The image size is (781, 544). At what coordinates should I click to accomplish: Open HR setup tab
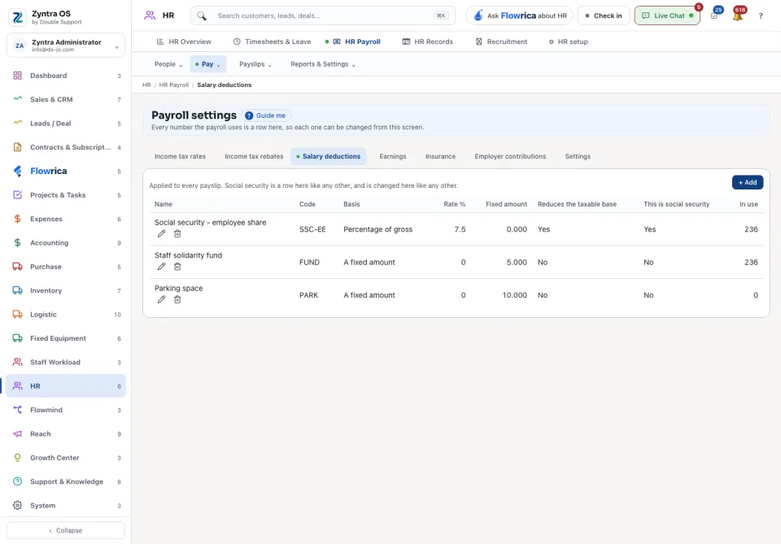569,41
